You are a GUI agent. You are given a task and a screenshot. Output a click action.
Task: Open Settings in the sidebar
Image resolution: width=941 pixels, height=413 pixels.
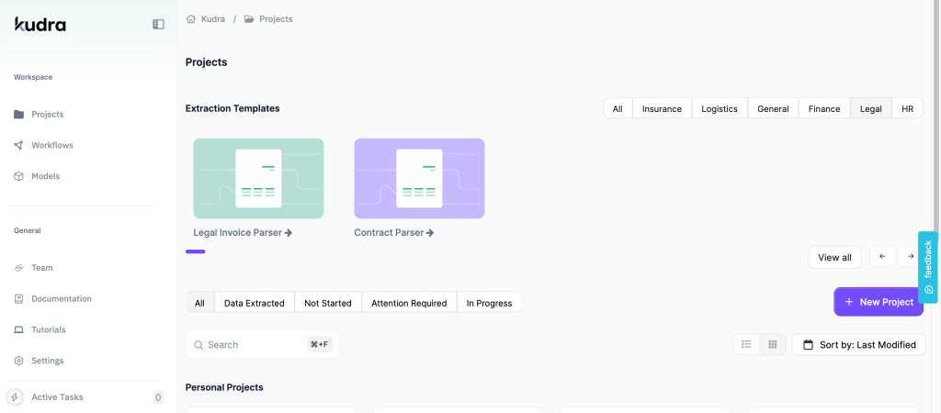(47, 361)
